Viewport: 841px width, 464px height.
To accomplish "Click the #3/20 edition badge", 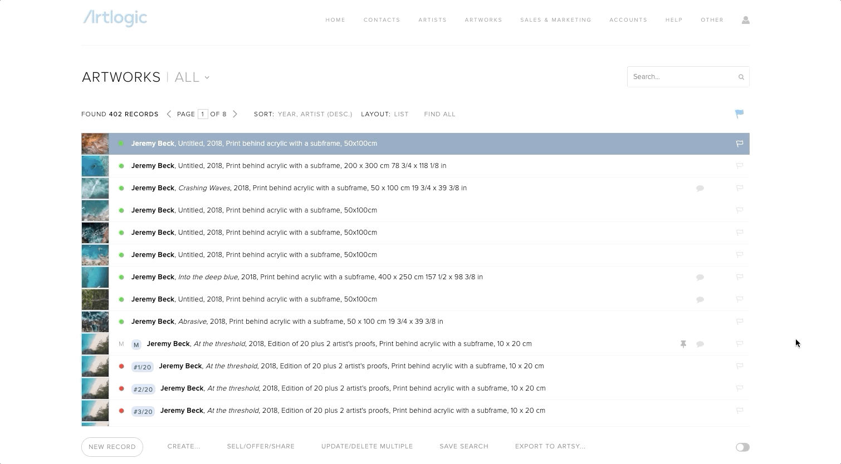I will pyautogui.click(x=143, y=411).
